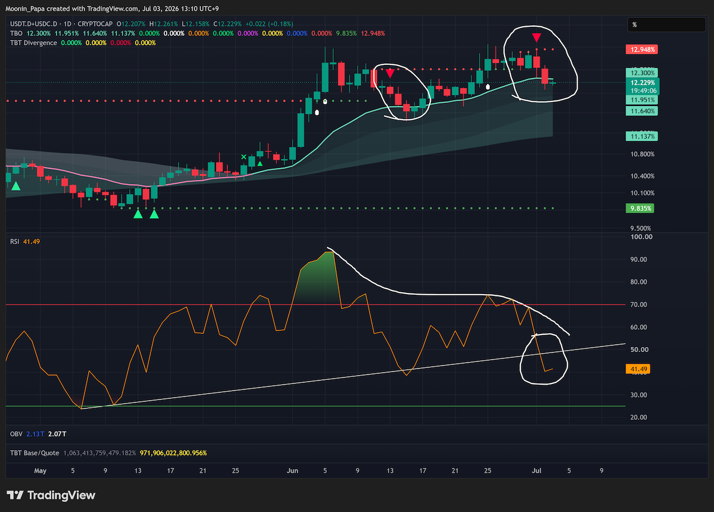Click the orange 41.49 RSI value label
Viewport: 714px width, 512px height.
coord(638,370)
